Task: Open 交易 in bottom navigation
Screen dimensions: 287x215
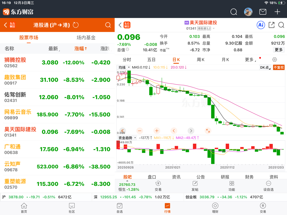Action: [x=263, y=208]
